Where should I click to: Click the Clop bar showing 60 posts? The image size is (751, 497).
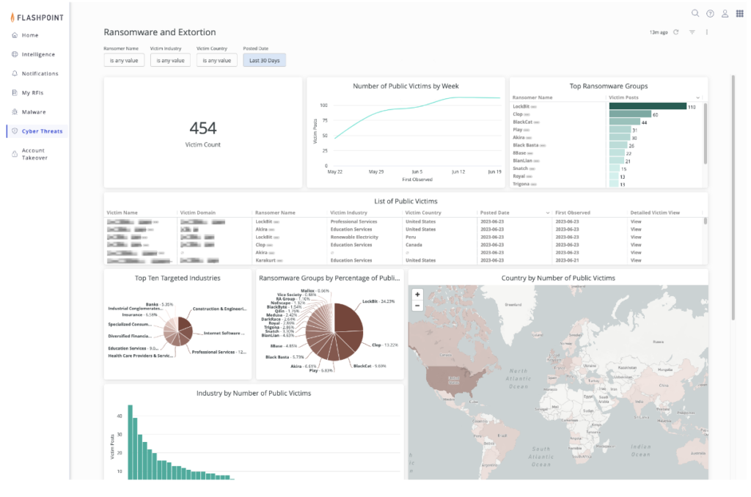[x=630, y=114]
